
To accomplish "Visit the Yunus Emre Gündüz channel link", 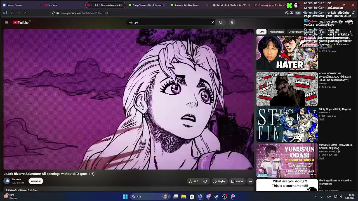I will pyautogui.click(x=328, y=152).
